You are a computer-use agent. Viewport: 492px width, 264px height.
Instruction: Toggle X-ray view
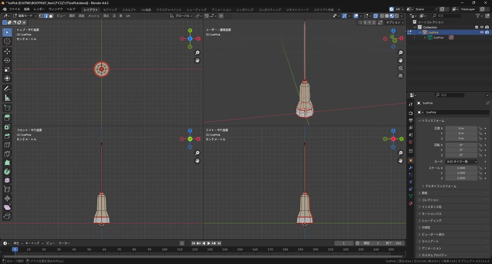point(376,16)
